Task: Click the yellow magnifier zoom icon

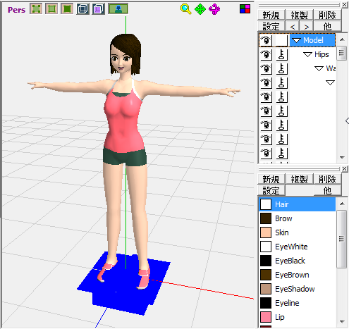Action: 185,9
